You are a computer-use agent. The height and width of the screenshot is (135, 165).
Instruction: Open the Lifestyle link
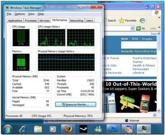point(138,73)
